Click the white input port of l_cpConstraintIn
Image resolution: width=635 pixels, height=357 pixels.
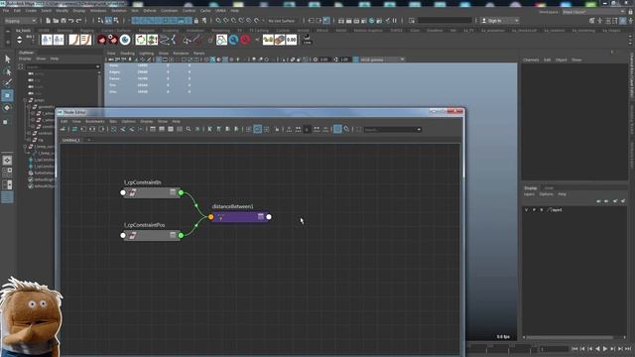123,192
